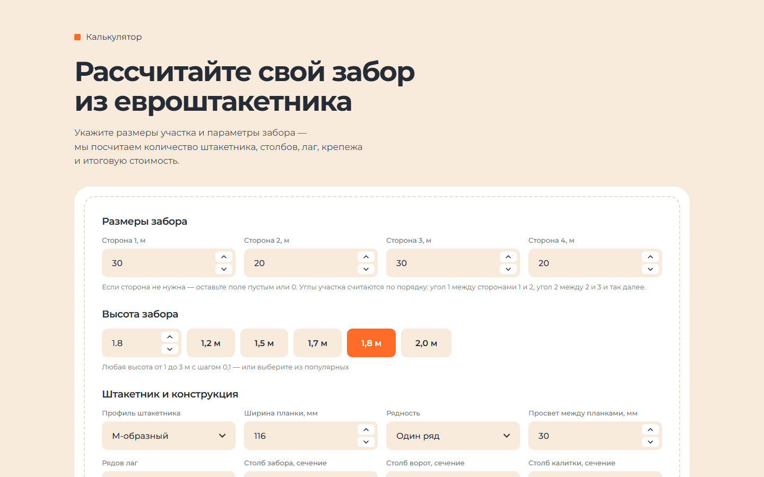Click the Если сторона не нужна hint

(x=374, y=287)
